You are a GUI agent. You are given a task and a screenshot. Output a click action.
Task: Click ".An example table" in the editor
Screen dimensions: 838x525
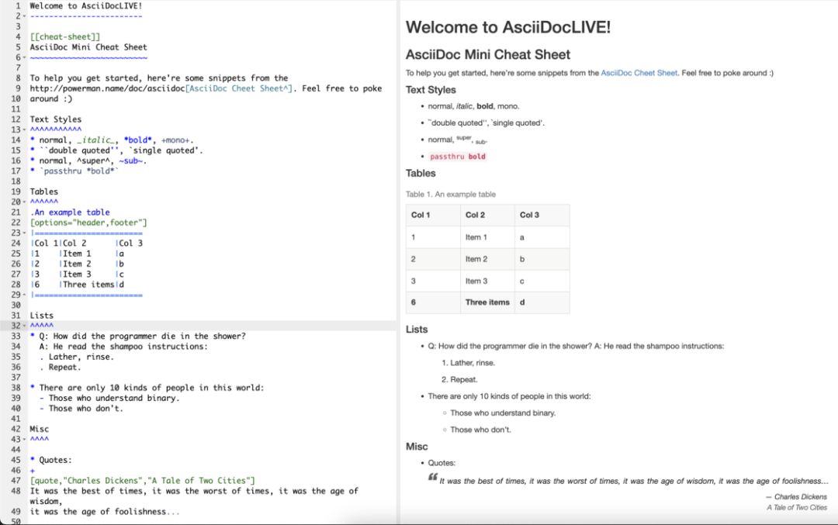pyautogui.click(x=70, y=212)
